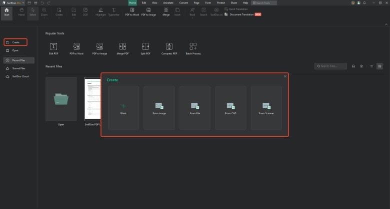Open Compress PDF tool

[x=169, y=49]
